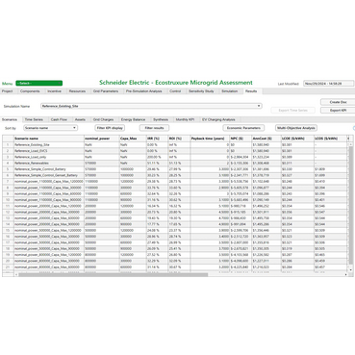355x355 pixels.
Task: Select the Resources tab
Action: pyautogui.click(x=77, y=91)
